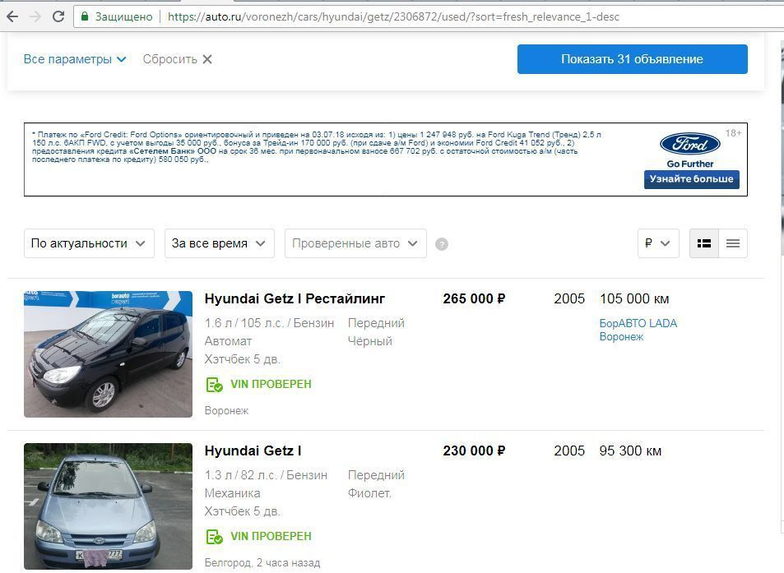Image resolution: width=784 pixels, height=573 pixels.
Task: Click the 230 000 ₽ price
Action: [474, 451]
